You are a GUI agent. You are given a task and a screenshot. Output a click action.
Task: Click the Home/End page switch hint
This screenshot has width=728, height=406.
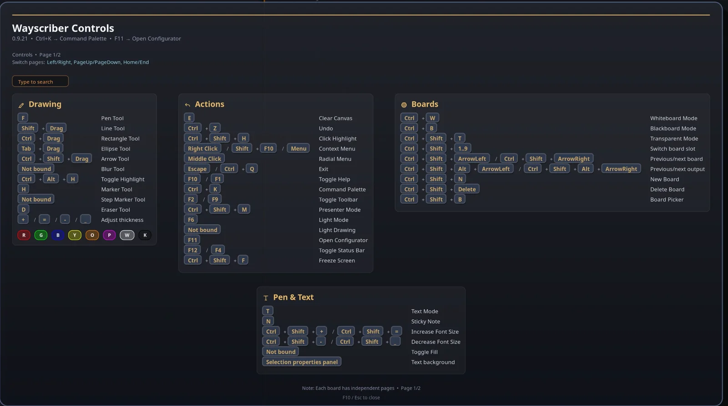[x=136, y=62]
